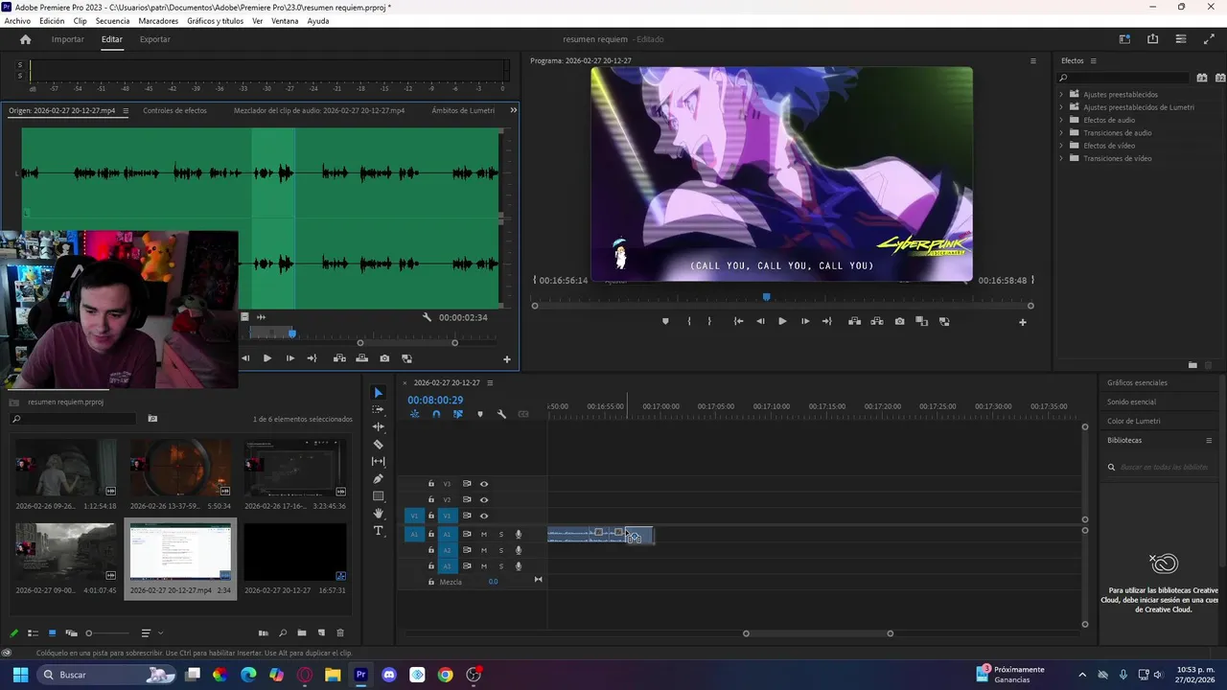Open the Archivo menu
The image size is (1227, 690).
(x=17, y=21)
